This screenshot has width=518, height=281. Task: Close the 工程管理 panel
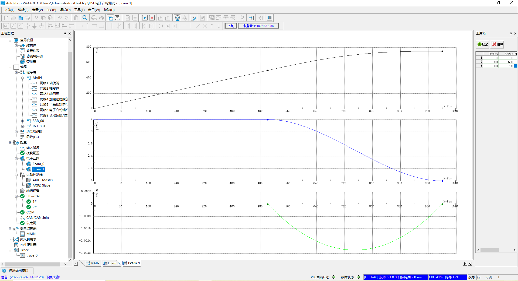(x=70, y=33)
